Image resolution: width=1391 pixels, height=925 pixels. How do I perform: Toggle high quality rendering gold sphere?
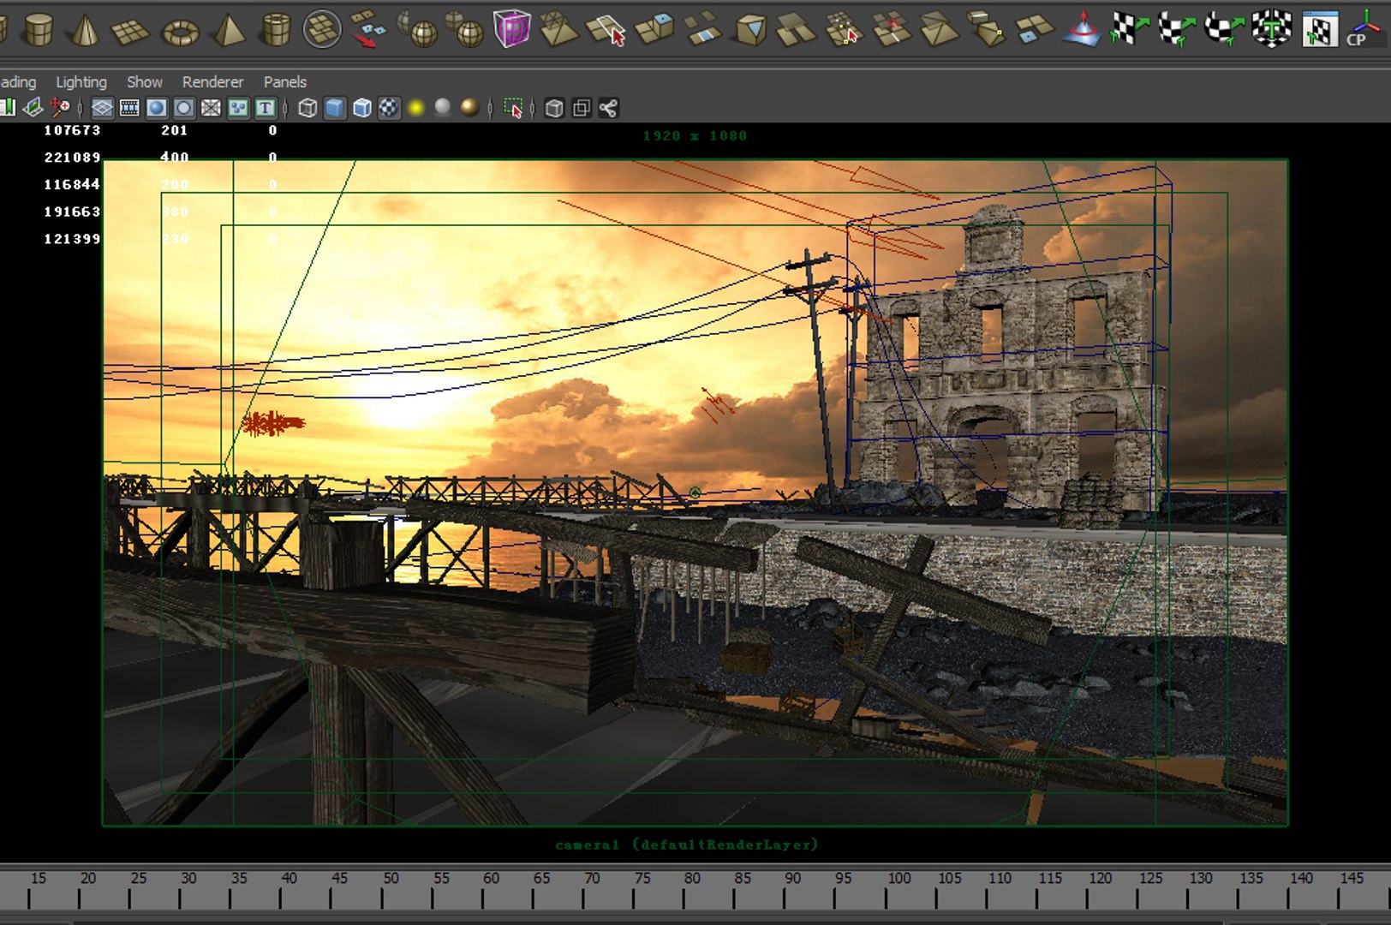[469, 107]
